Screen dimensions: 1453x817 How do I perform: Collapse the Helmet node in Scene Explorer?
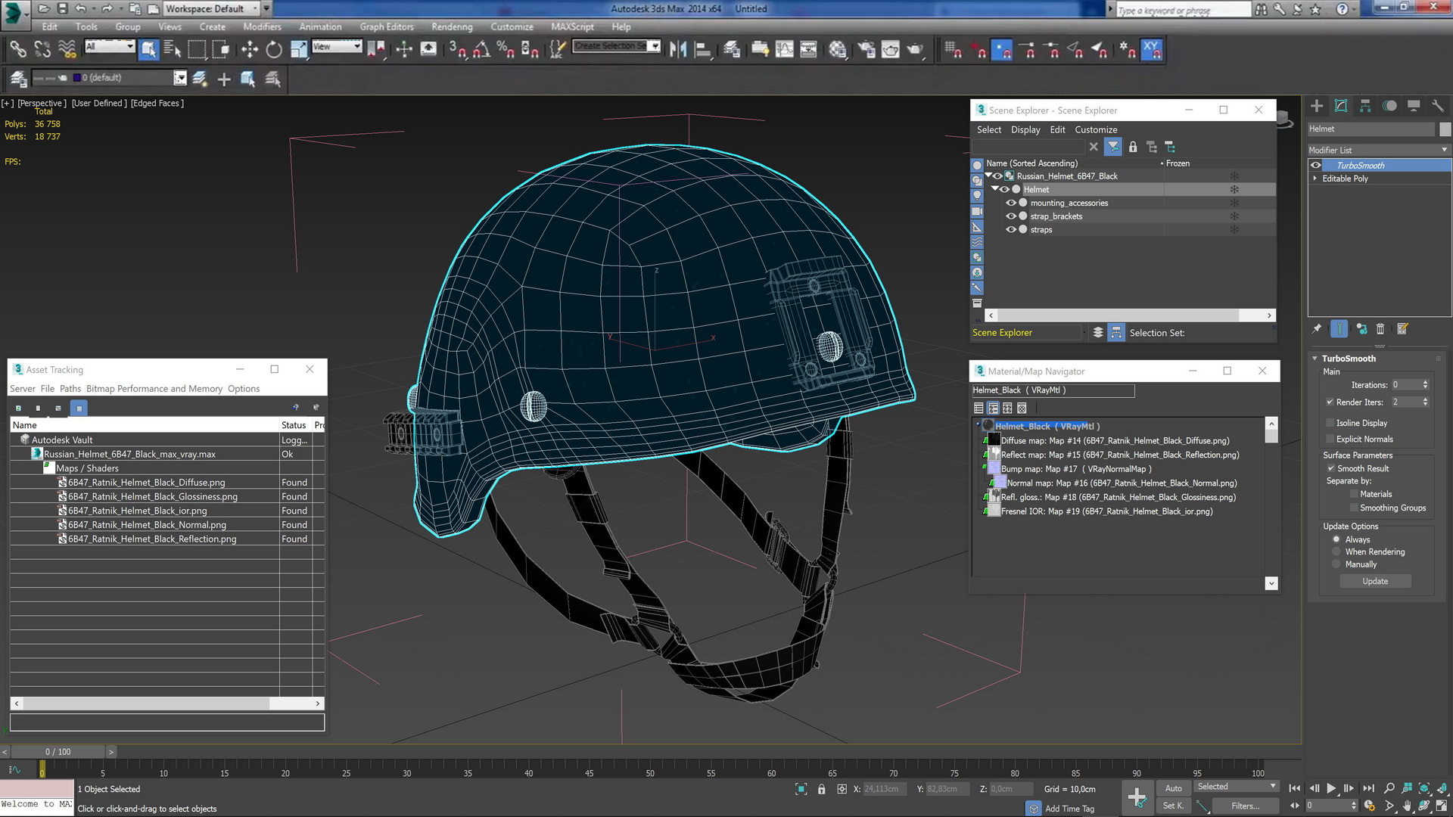(x=995, y=190)
